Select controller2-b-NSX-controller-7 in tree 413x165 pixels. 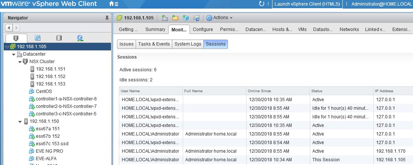click(67, 106)
